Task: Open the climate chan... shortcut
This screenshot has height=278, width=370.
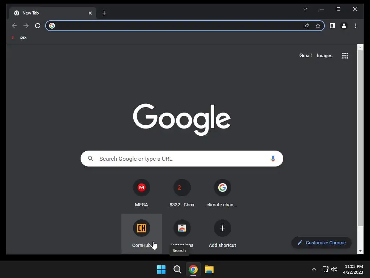Action: (222, 193)
